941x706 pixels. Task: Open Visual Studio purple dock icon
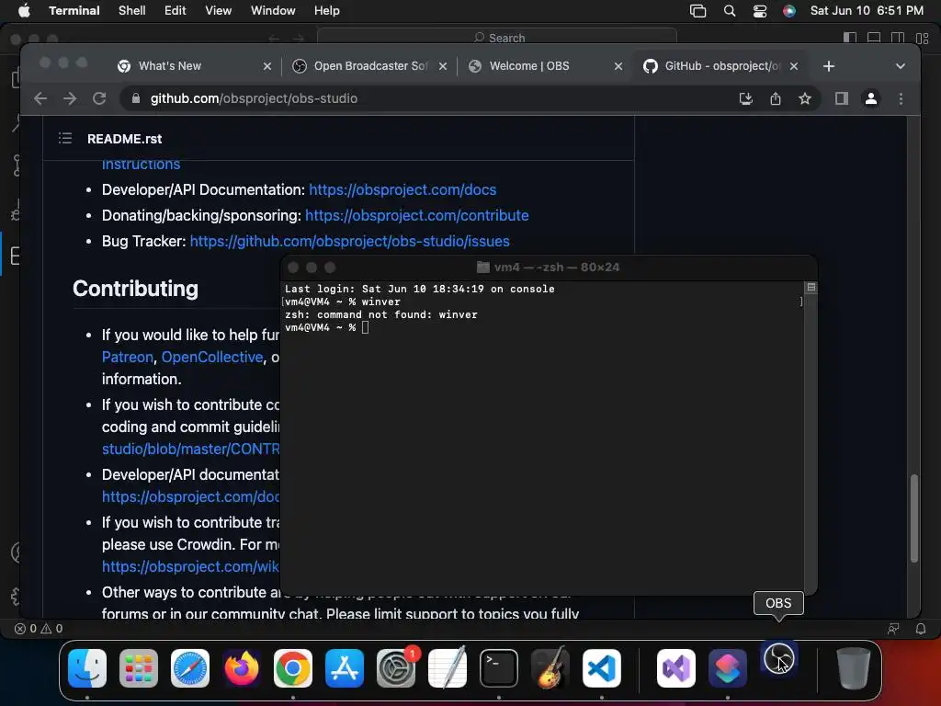click(676, 668)
